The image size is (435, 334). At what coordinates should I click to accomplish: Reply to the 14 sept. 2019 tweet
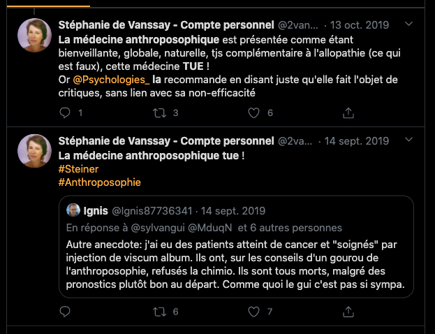point(66,312)
